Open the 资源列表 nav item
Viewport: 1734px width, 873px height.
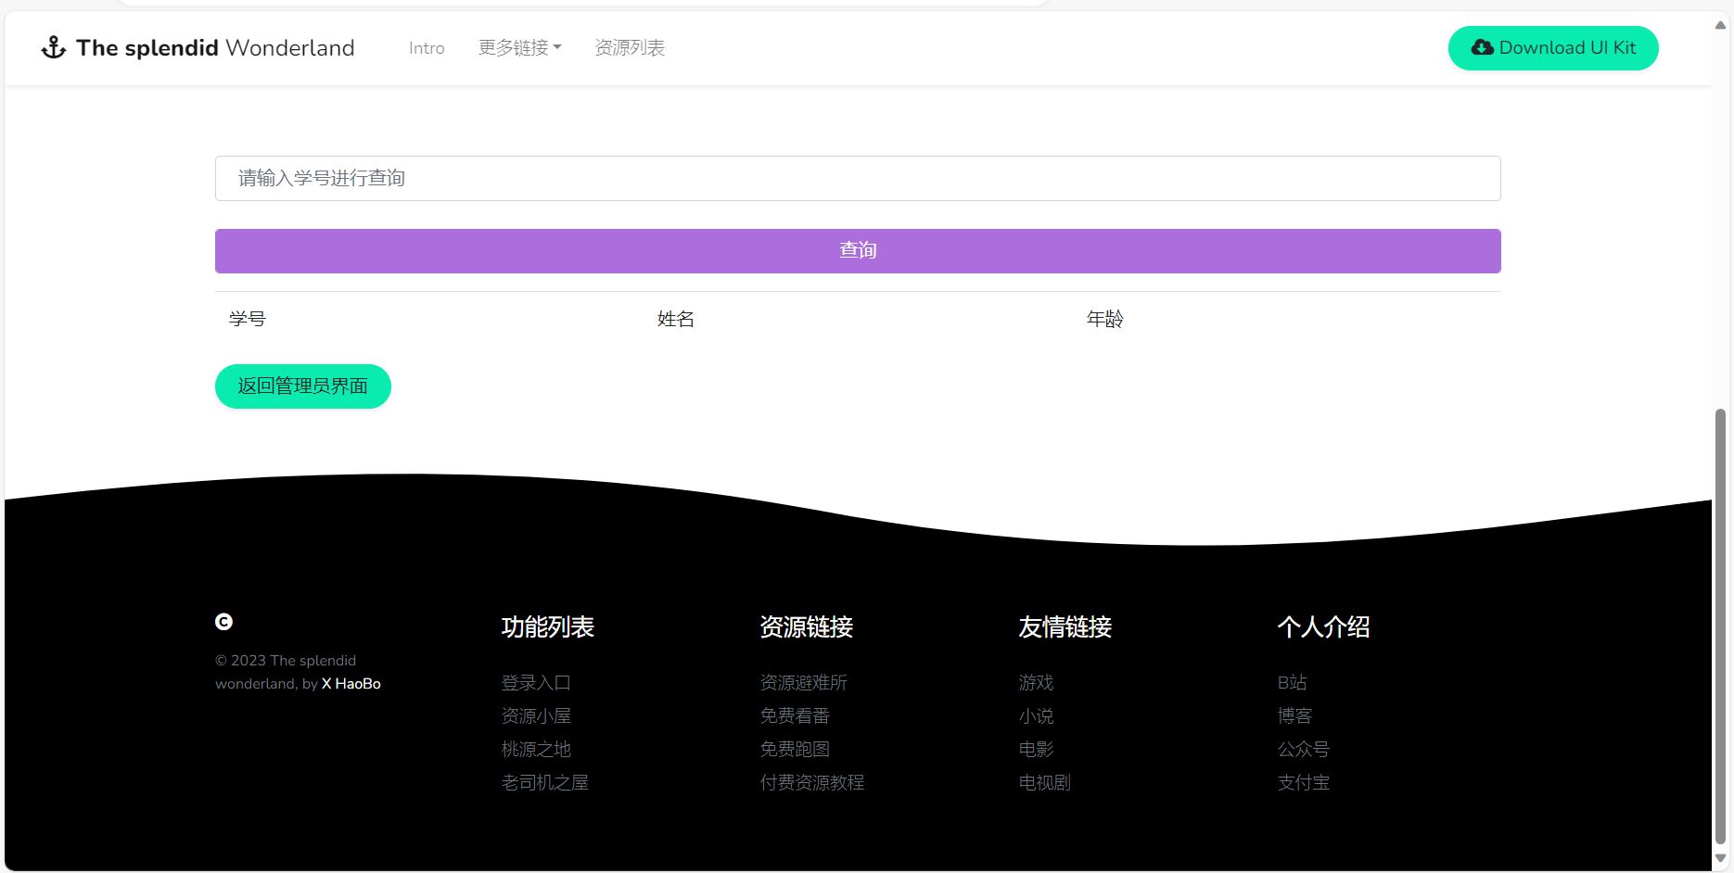coord(630,47)
